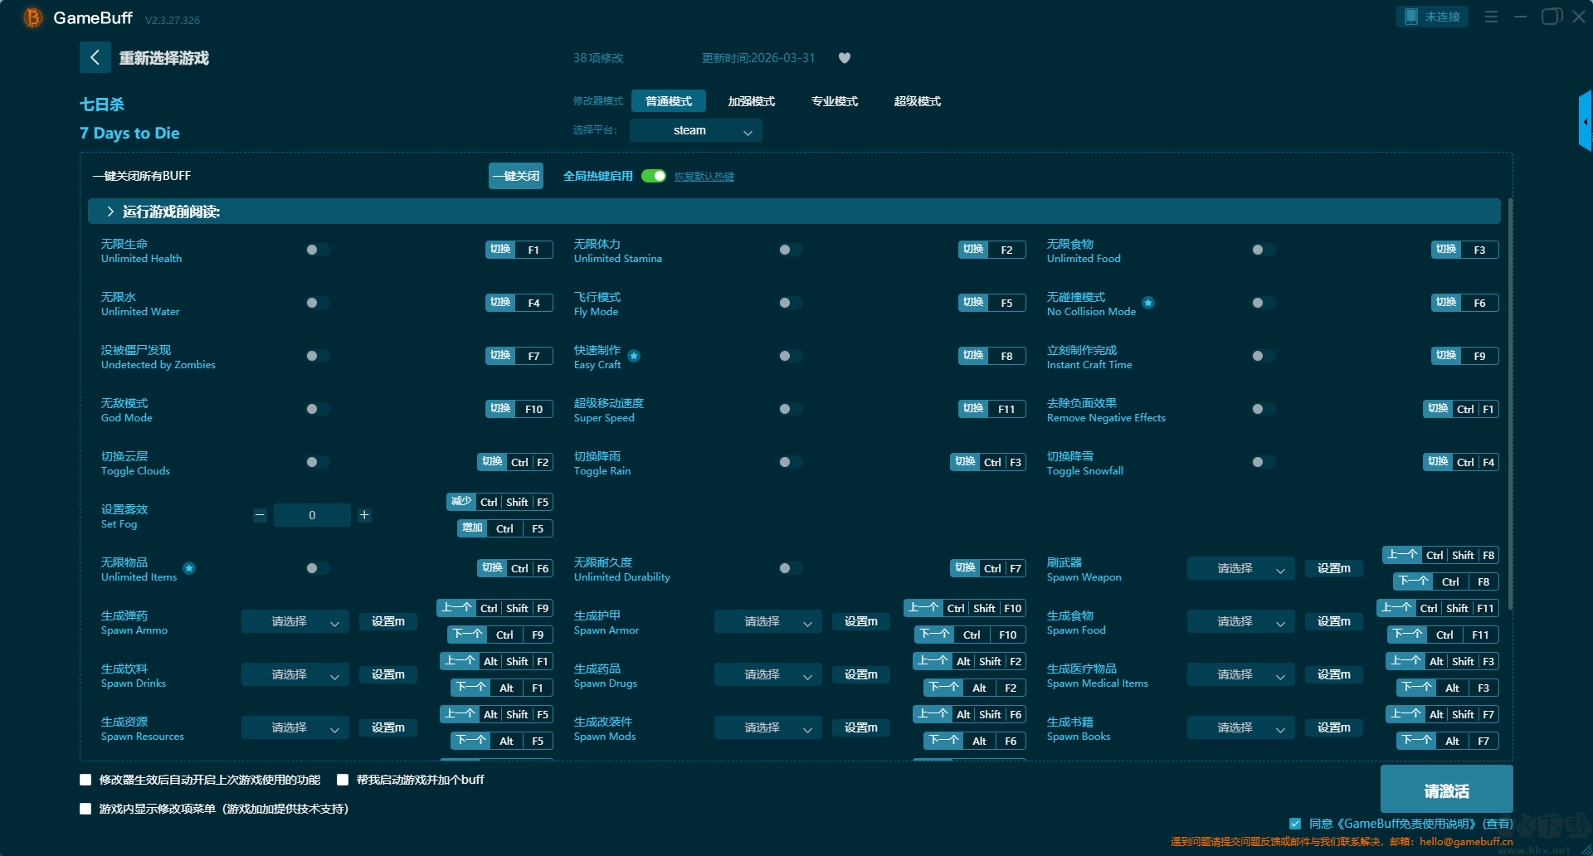
Task: Click the star badge beside Easy Craft
Action: point(634,356)
